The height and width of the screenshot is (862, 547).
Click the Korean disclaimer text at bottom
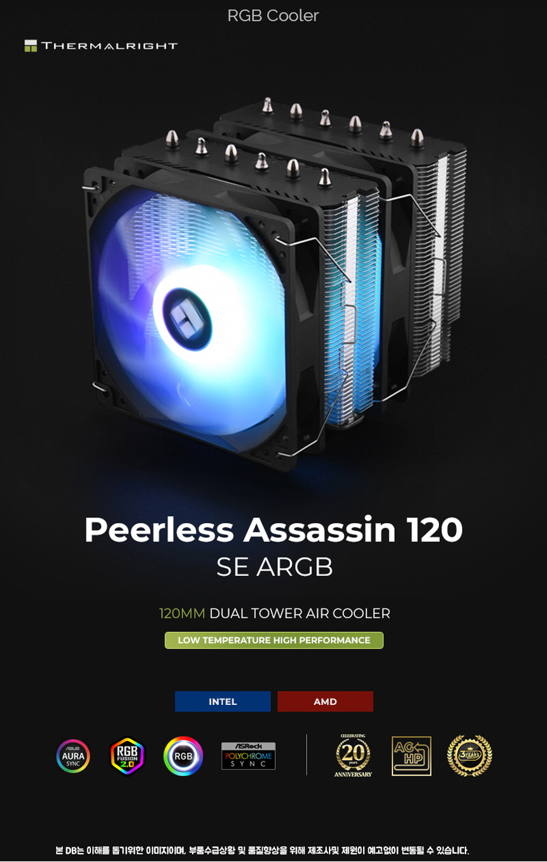(262, 850)
